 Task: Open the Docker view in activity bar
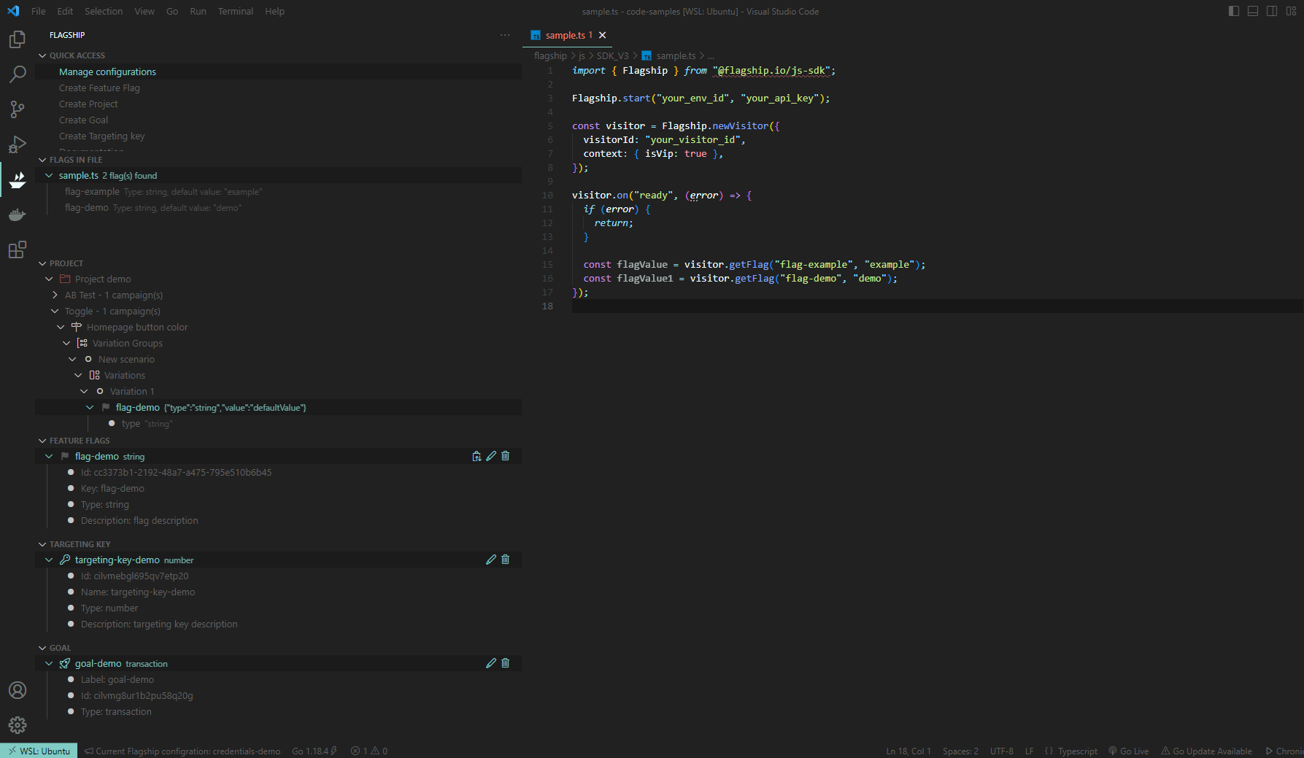tap(18, 214)
